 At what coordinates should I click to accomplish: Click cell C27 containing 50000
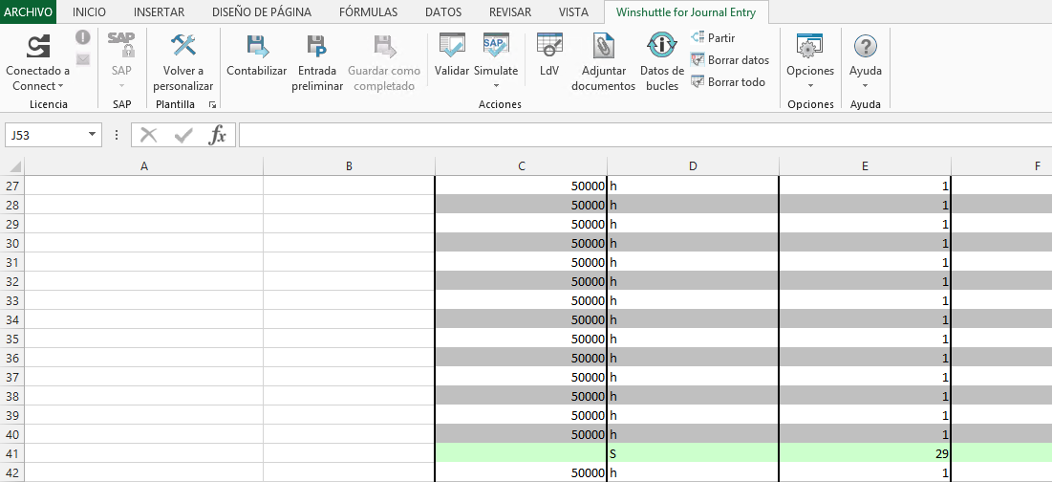pyautogui.click(x=522, y=186)
